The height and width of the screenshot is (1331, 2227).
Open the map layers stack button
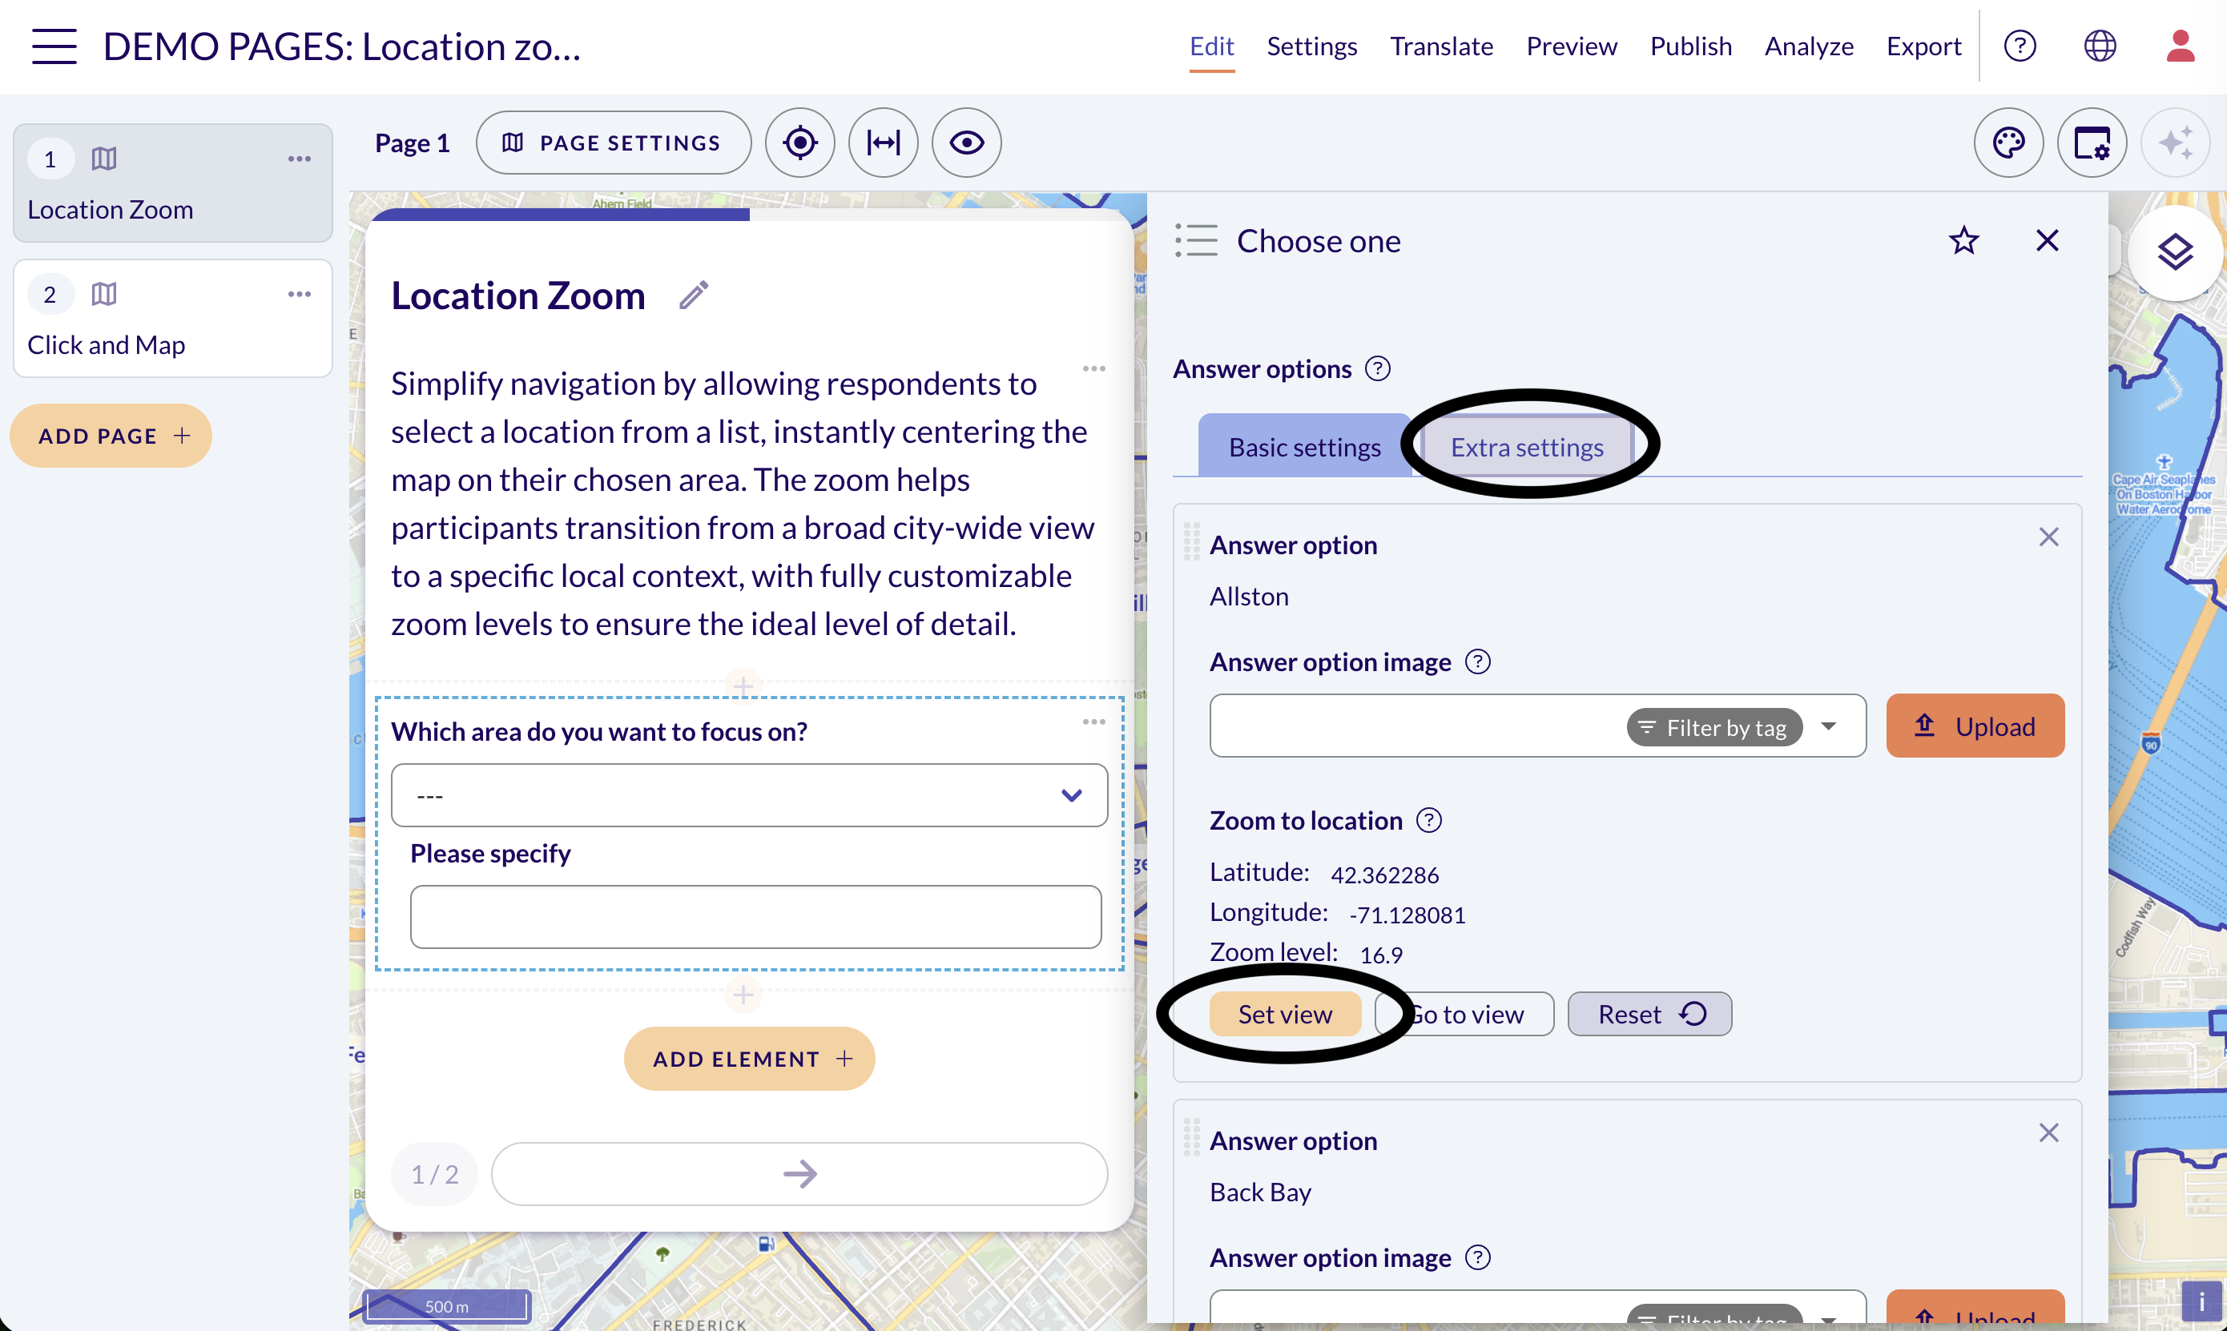click(2176, 252)
